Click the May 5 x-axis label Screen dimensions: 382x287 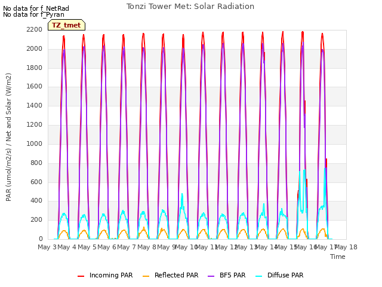[x=87, y=247]
